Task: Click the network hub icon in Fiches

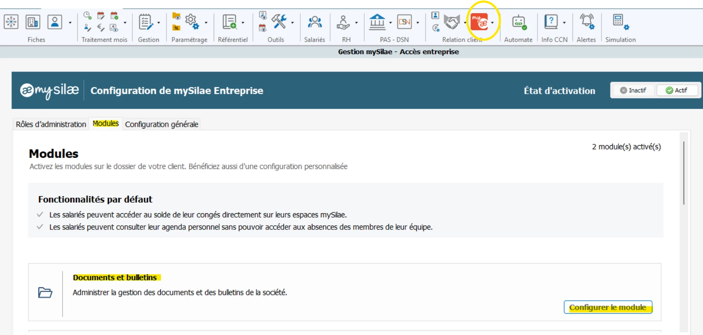Action: click(11, 22)
